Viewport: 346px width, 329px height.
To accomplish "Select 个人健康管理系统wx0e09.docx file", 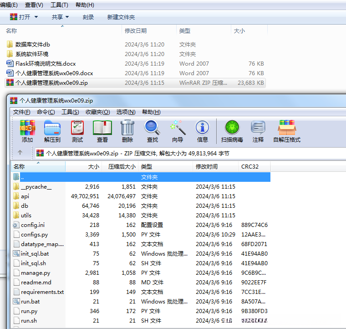I will tap(54, 73).
